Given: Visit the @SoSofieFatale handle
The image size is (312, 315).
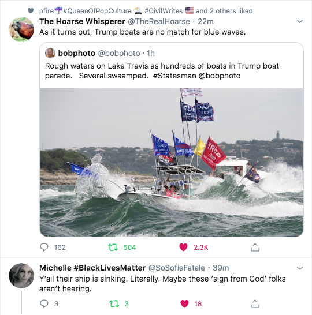Looking at the screenshot, I should 177,268.
